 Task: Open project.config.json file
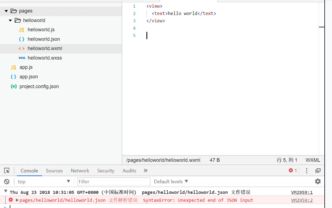click(x=39, y=86)
